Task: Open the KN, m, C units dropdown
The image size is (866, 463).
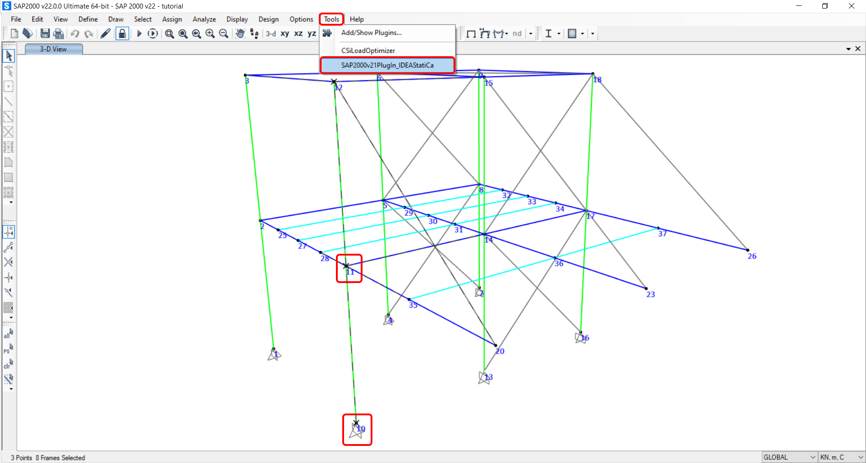Action: click(x=841, y=457)
